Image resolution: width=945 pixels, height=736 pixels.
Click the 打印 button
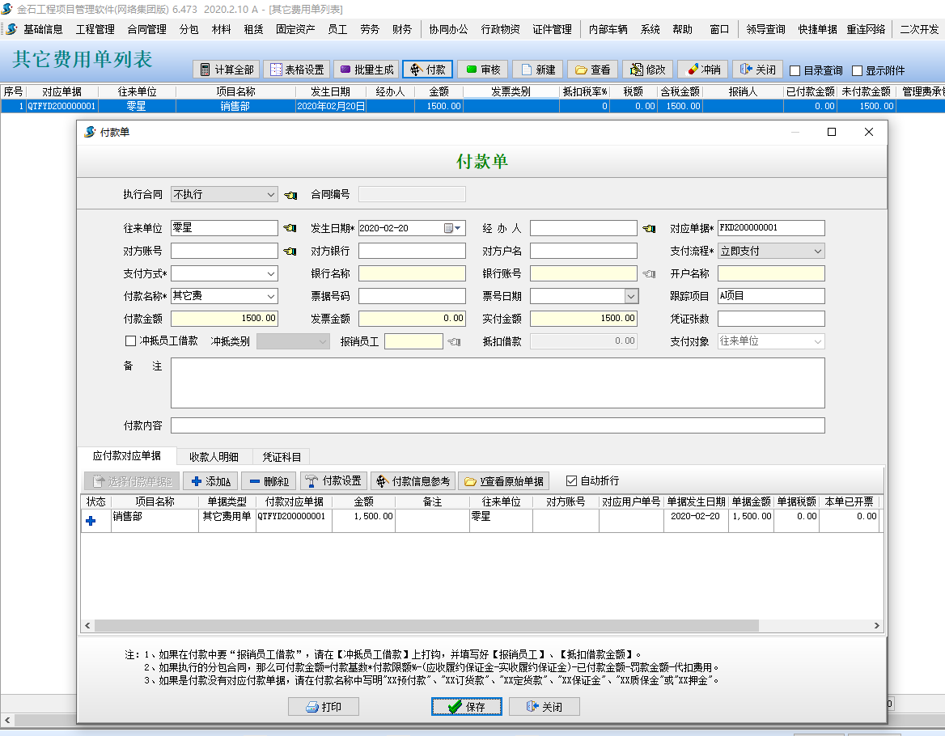click(x=323, y=707)
